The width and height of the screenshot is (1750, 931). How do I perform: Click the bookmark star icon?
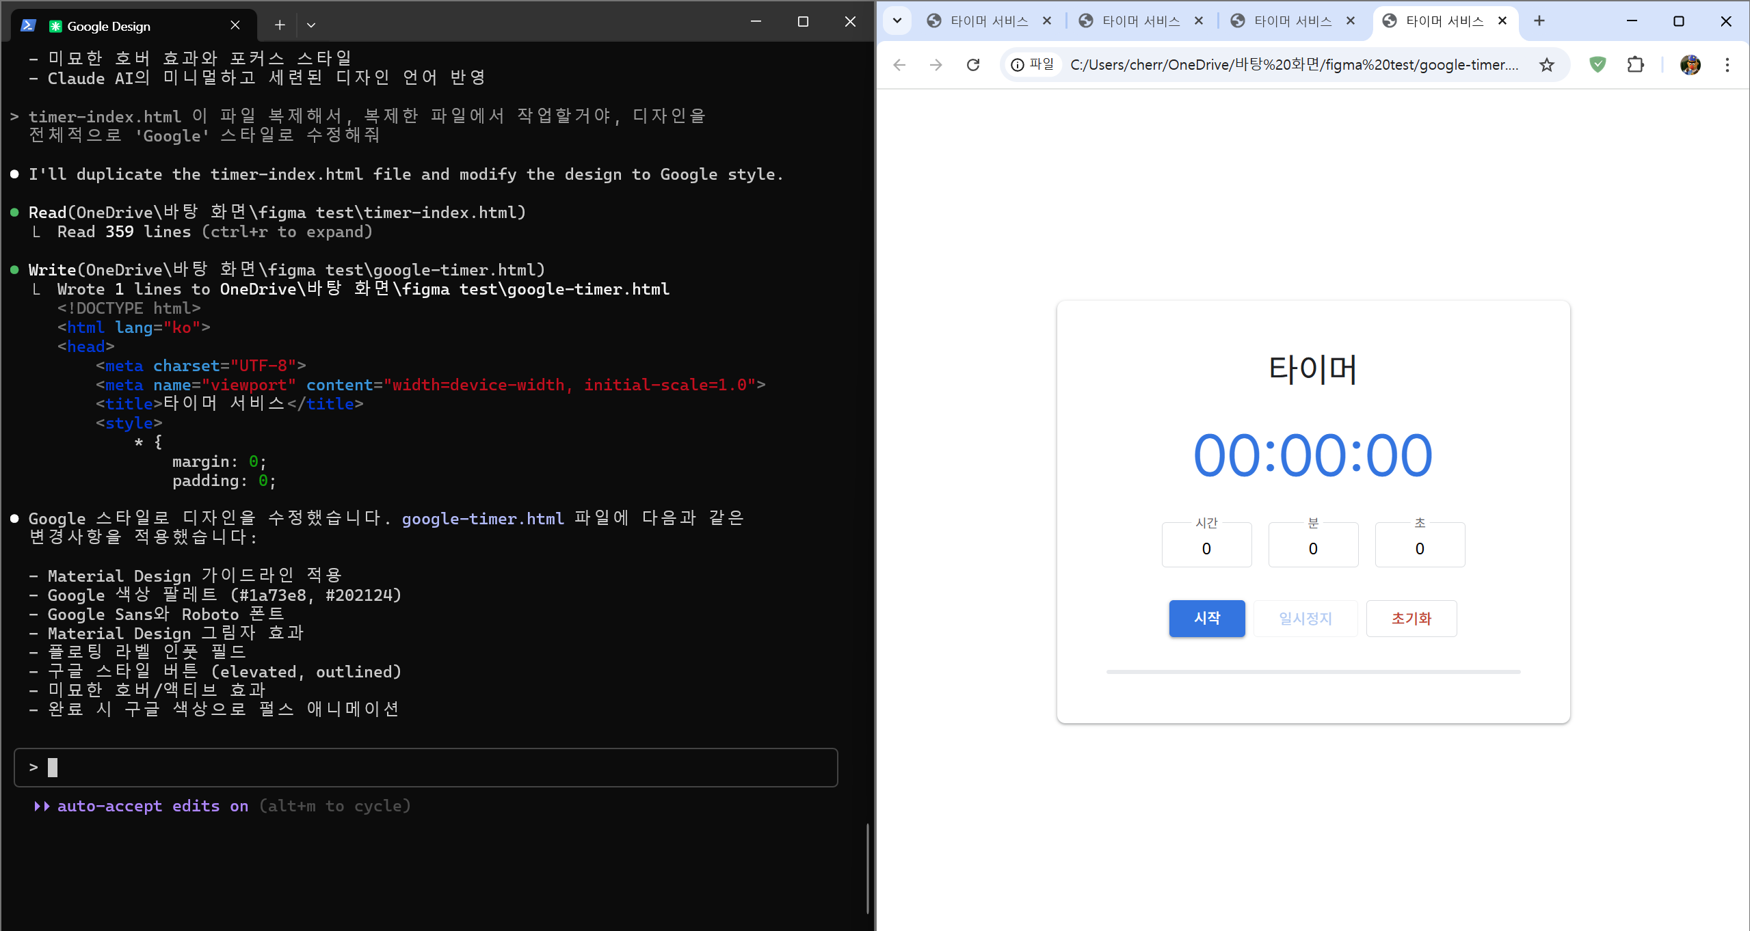click(1546, 65)
